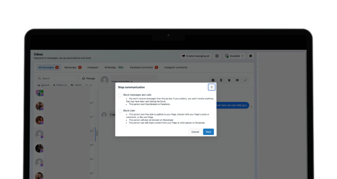337x179 pixels.
Task: Switch to the Messenger tab
Action: tap(73, 67)
